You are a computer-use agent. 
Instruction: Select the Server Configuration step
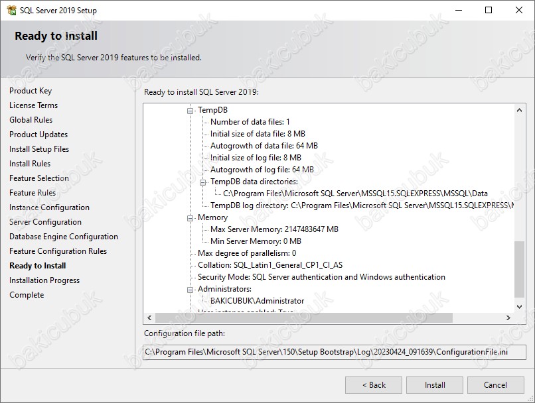45,222
